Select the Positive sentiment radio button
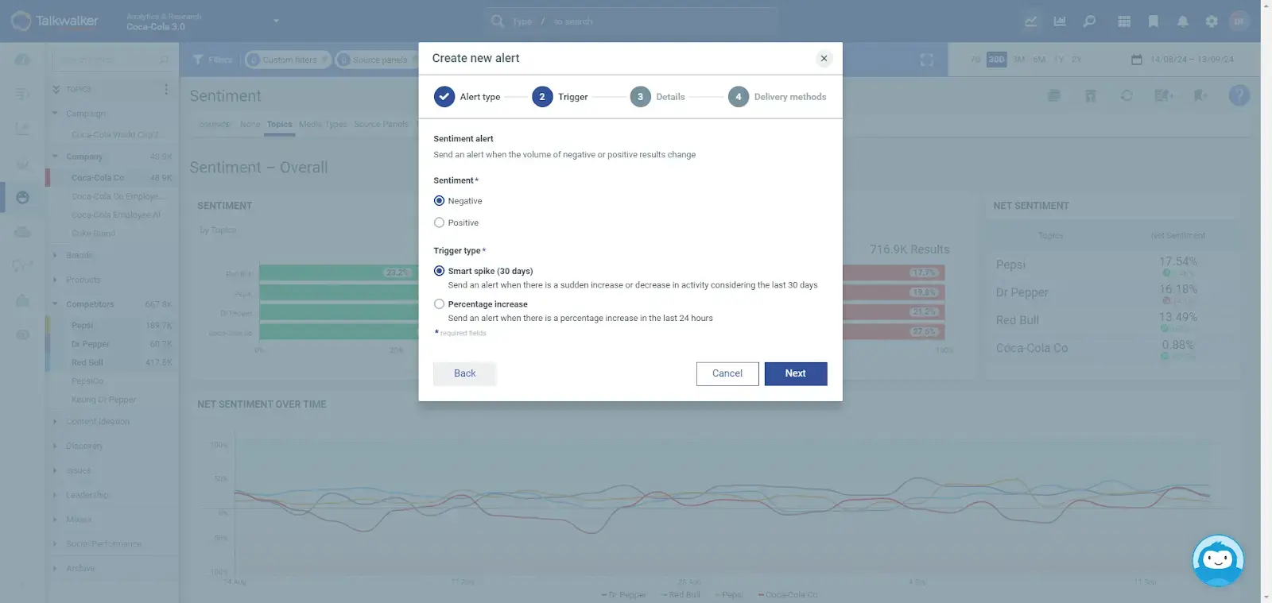The image size is (1272, 603). [x=439, y=223]
